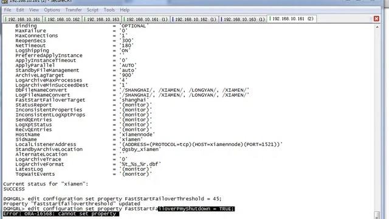Image resolution: width=389 pixels, height=219 pixels.
Task: Open the Script menu
Action: coord(92,10)
